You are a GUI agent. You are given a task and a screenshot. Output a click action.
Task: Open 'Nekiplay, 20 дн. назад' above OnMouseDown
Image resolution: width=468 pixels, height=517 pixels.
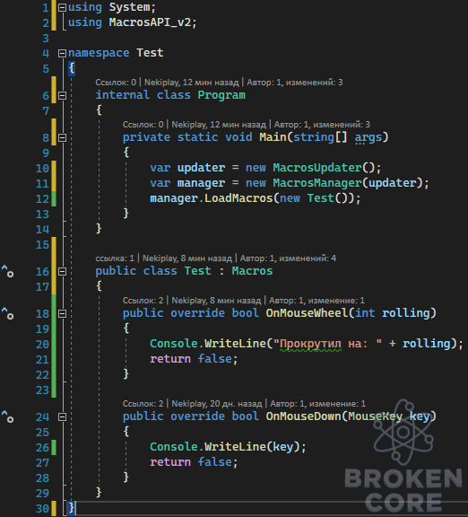pos(217,404)
